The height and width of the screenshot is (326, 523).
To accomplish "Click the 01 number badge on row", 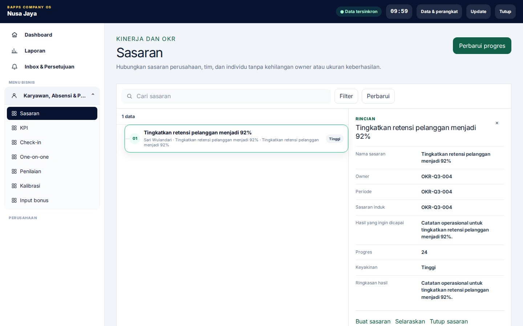I will [x=135, y=138].
